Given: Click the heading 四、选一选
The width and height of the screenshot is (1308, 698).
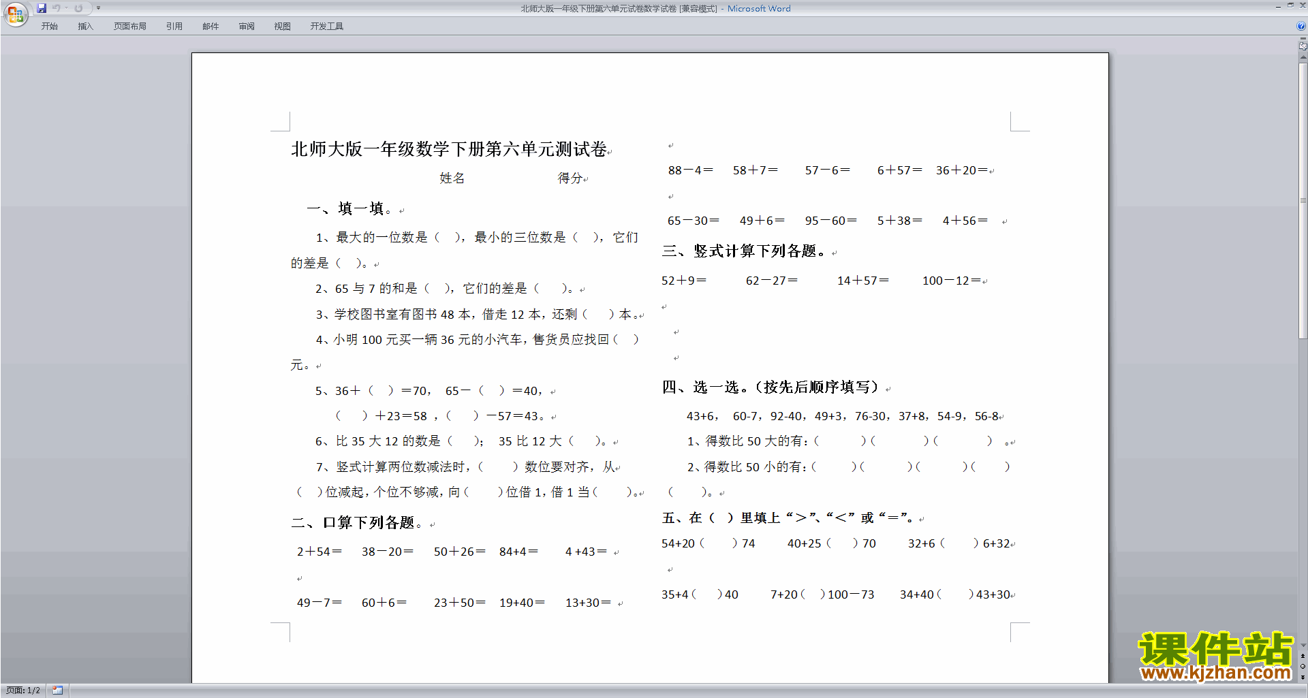Looking at the screenshot, I should pyautogui.click(x=770, y=387).
